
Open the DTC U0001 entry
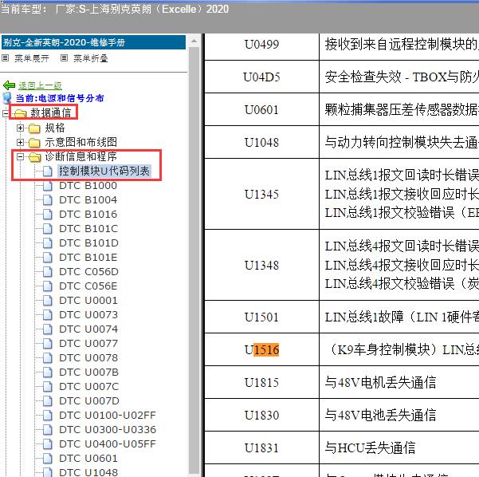(x=88, y=301)
